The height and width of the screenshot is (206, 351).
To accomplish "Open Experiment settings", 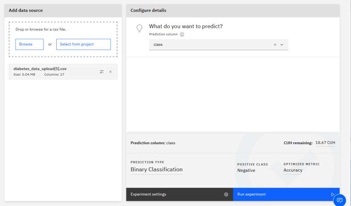I will pos(179,194).
